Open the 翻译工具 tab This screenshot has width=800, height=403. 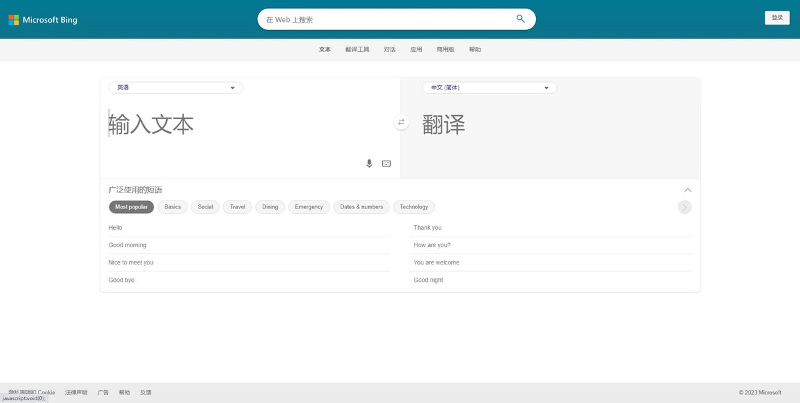tap(357, 49)
